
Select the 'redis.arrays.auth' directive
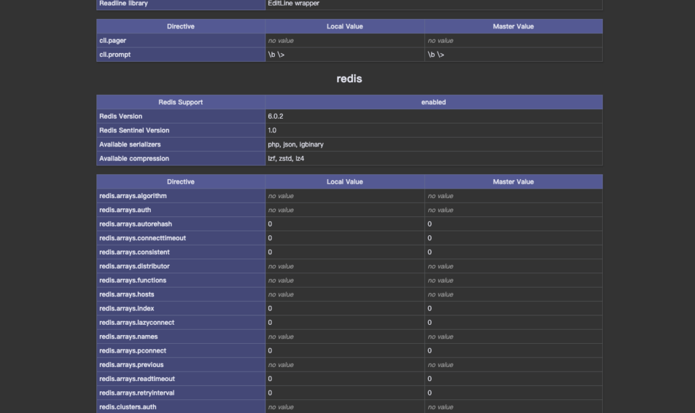point(125,210)
